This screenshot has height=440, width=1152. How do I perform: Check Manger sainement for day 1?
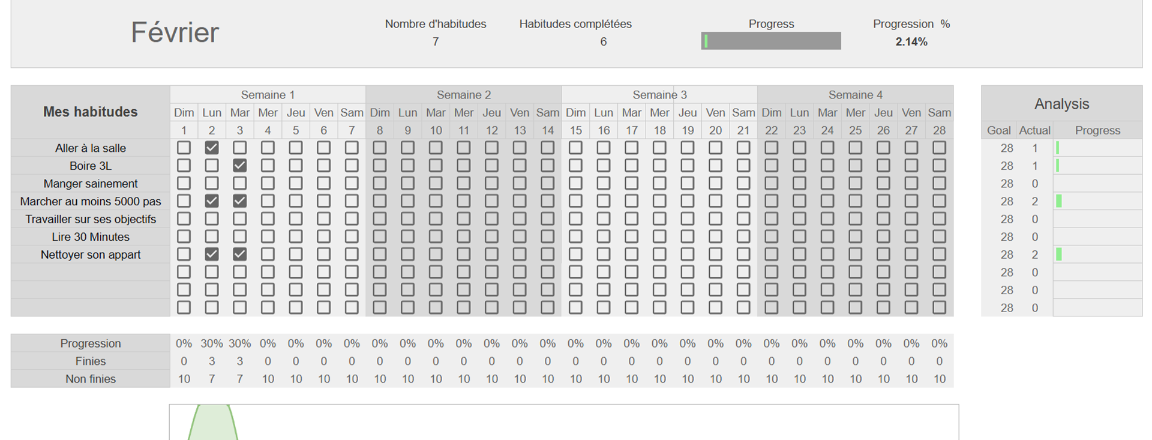[184, 183]
